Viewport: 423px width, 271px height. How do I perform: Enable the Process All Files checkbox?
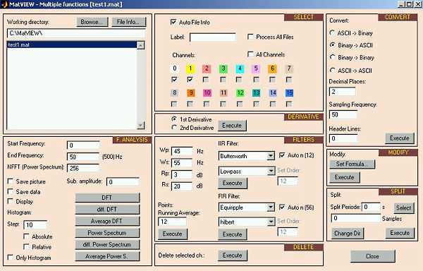(x=250, y=37)
